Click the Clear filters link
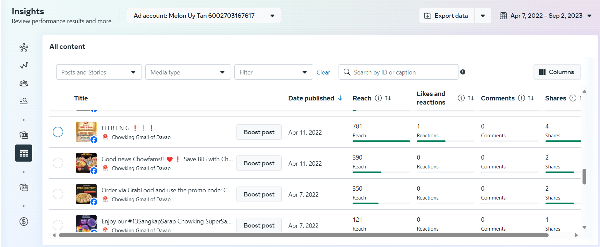Image resolution: width=600 pixels, height=247 pixels. [x=323, y=72]
